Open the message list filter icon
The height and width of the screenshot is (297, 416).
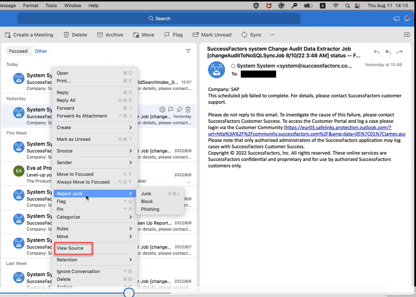pyautogui.click(x=188, y=51)
